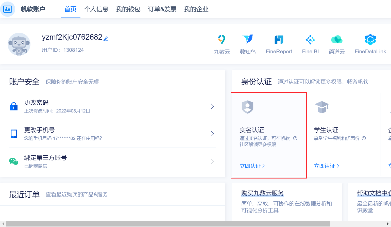
Task: Click the phone number 还在使用吗 hint text
Action: 63,138
